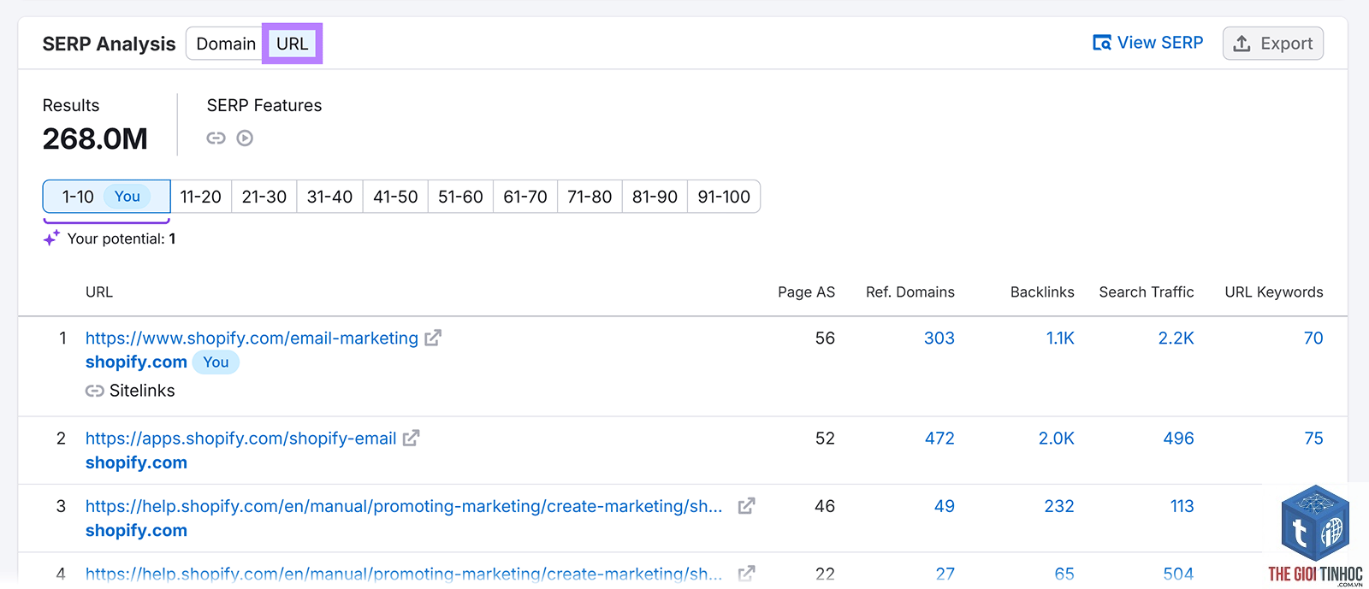1369x589 pixels.
Task: Click the Sitelinks label in row 1
Action: (x=142, y=391)
